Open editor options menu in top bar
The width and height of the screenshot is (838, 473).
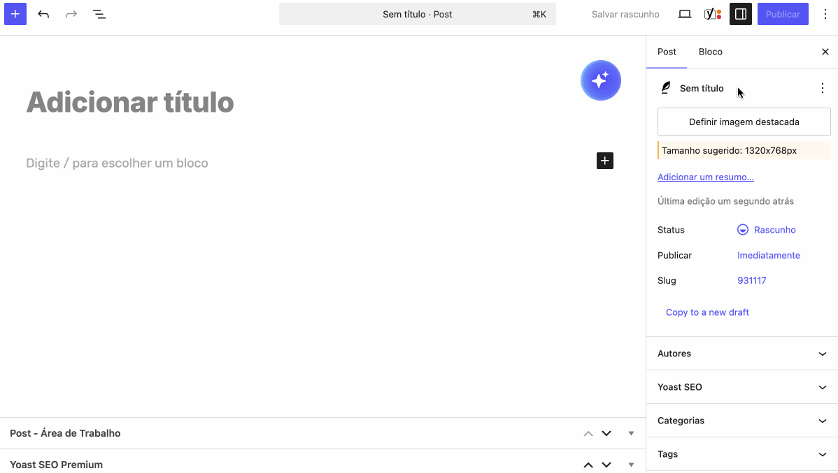click(x=825, y=15)
